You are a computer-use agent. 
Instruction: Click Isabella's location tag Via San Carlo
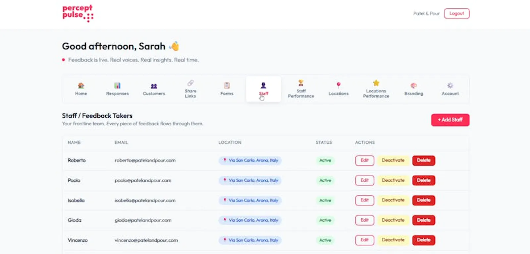250,200
